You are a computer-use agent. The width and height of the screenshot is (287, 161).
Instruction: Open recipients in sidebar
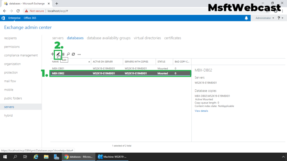point(10,38)
